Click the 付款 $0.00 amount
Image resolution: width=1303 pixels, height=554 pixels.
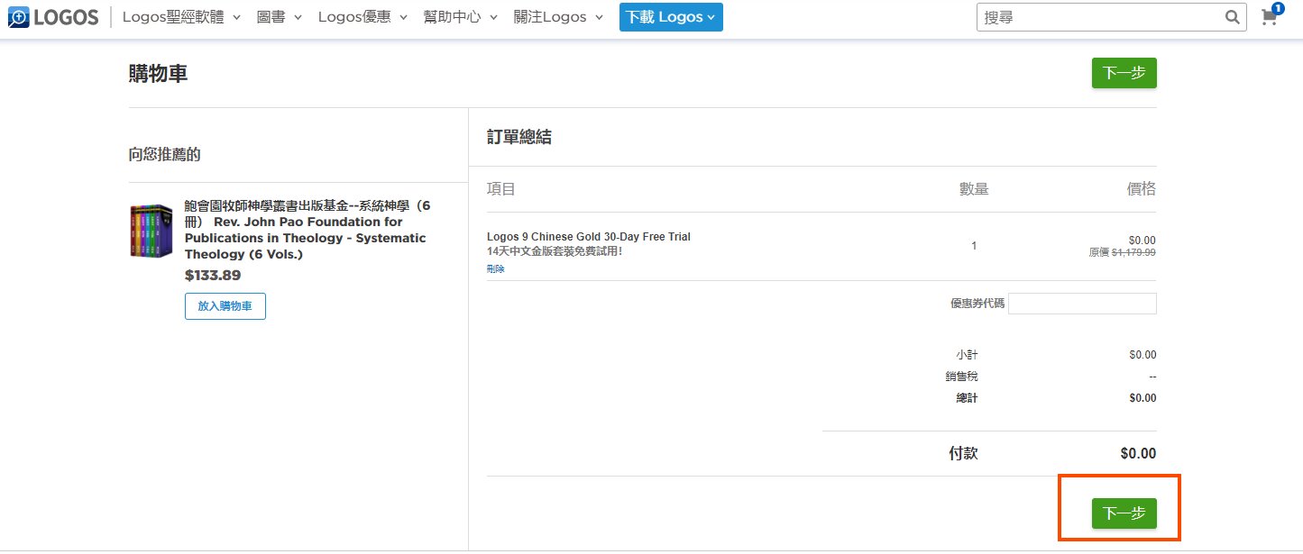click(x=1138, y=454)
